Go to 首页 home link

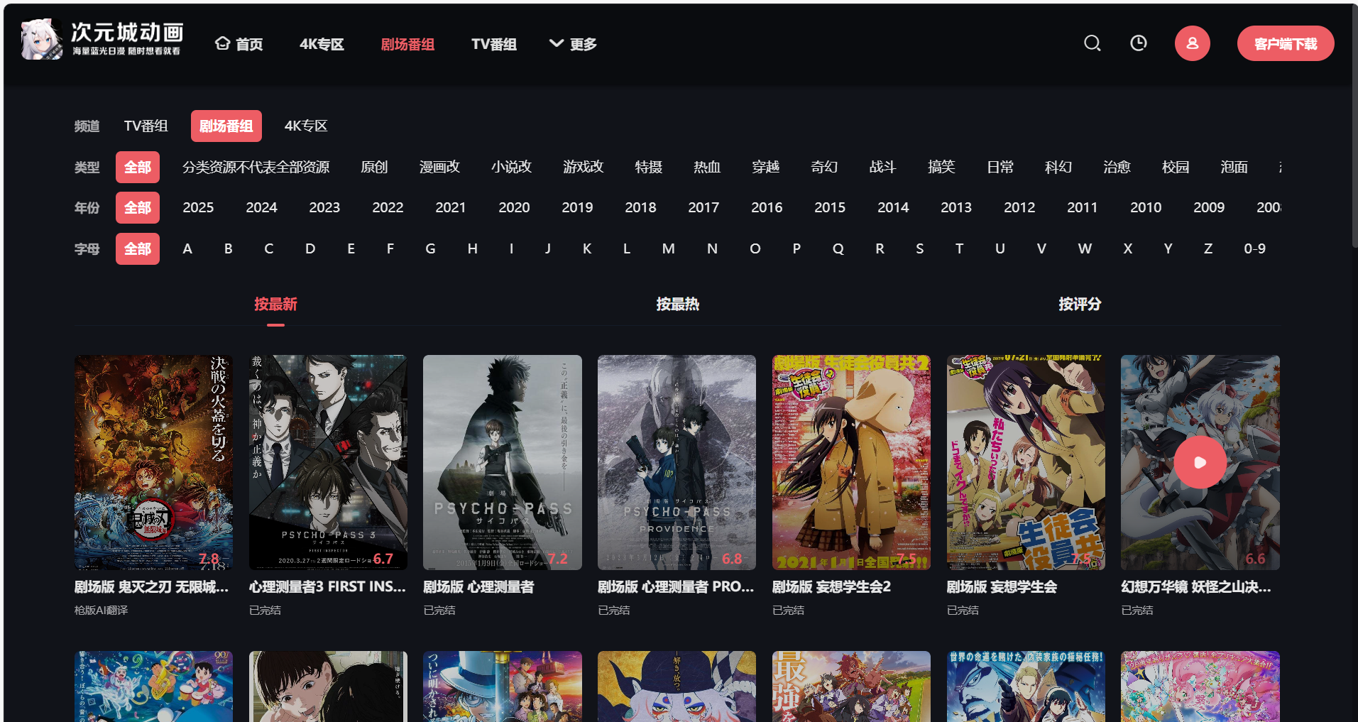click(239, 44)
